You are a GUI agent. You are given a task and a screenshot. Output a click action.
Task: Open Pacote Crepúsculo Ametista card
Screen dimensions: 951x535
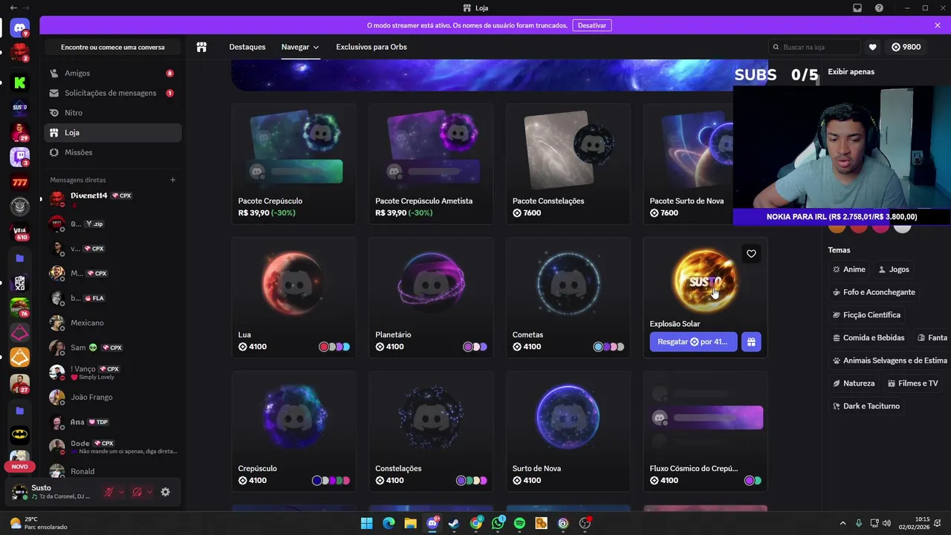tap(431, 163)
